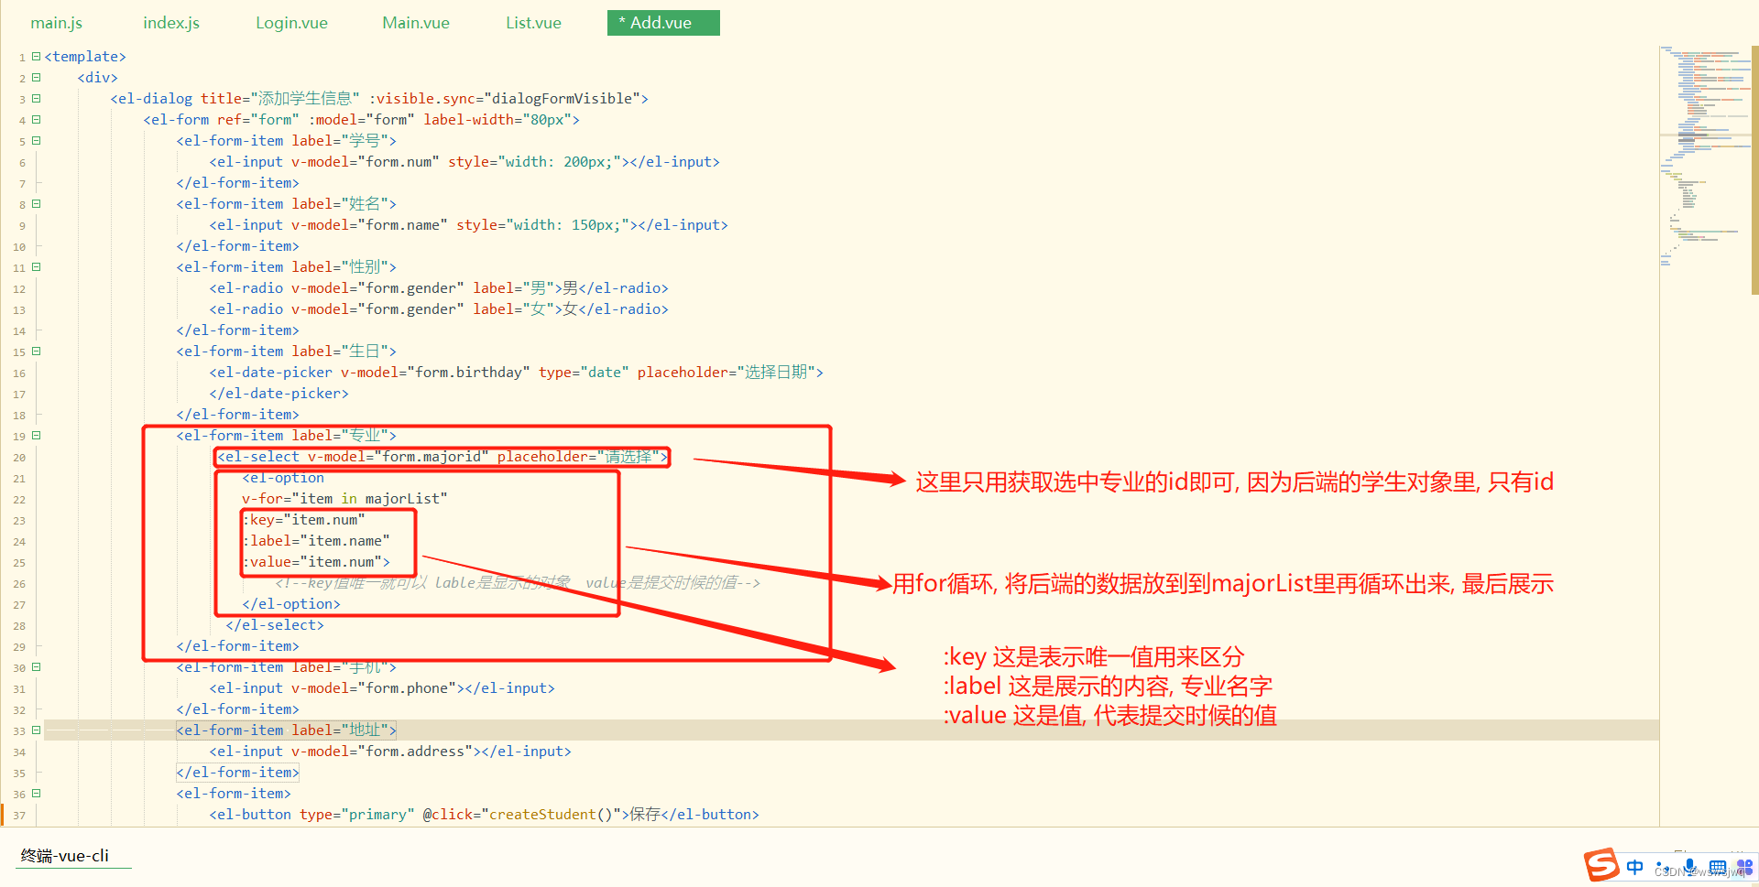
Task: Toggle Chinese/English input mode (中)
Action: coord(1635,867)
